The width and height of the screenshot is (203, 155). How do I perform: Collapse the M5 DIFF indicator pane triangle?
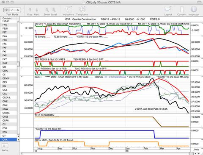pos(22,23)
